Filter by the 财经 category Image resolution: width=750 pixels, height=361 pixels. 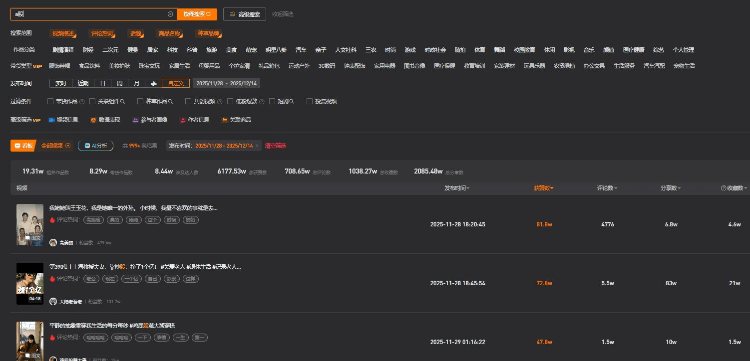point(88,50)
